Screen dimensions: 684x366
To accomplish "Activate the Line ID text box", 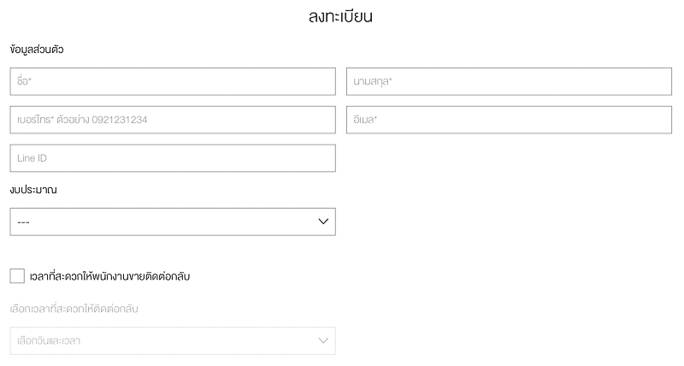I will click(172, 158).
